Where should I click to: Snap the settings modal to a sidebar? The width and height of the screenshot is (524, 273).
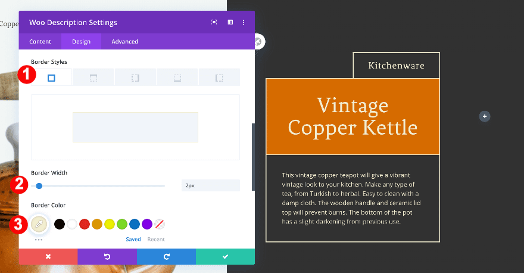point(230,22)
